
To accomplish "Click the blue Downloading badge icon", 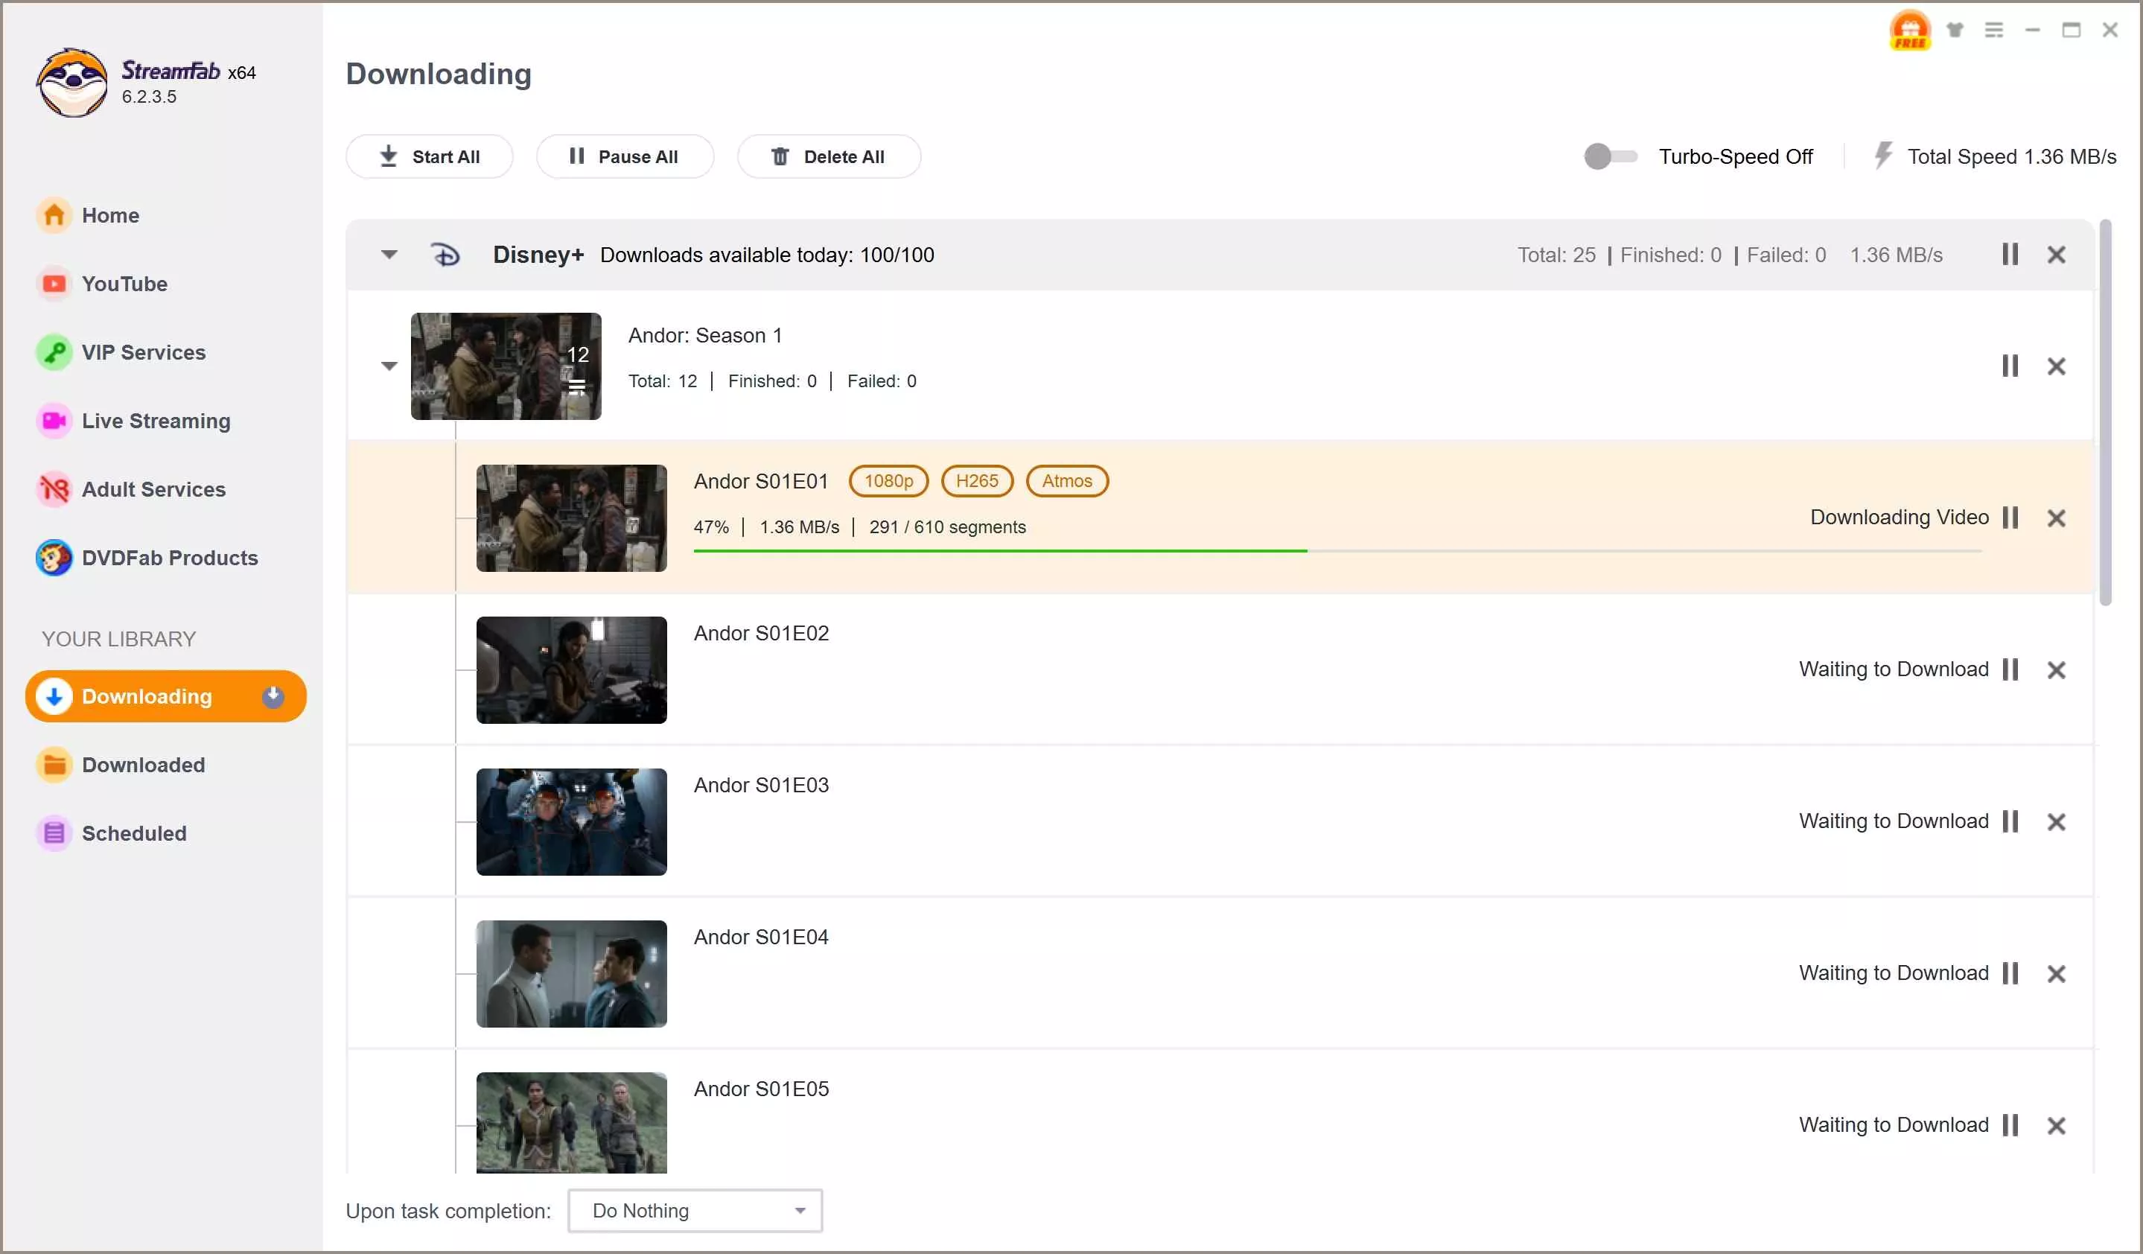I will tap(273, 696).
